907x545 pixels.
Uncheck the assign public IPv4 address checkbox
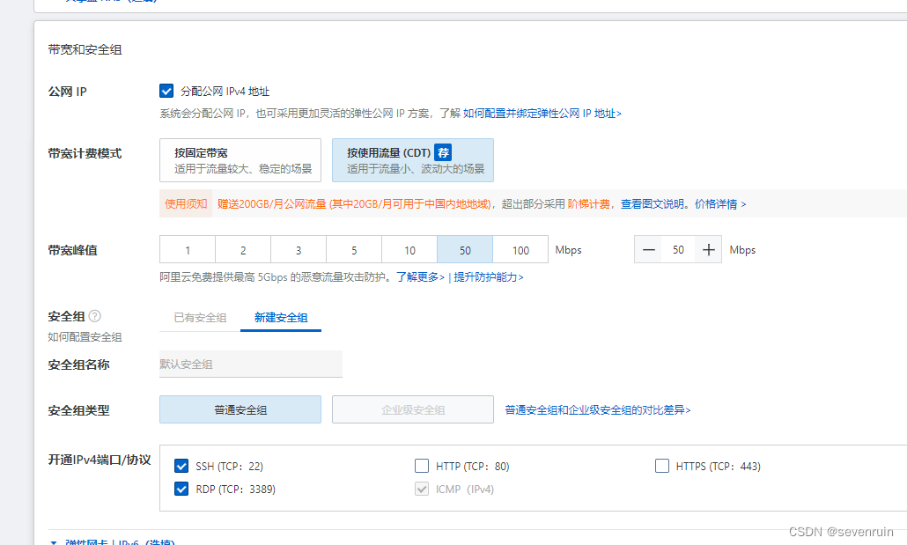(x=166, y=91)
